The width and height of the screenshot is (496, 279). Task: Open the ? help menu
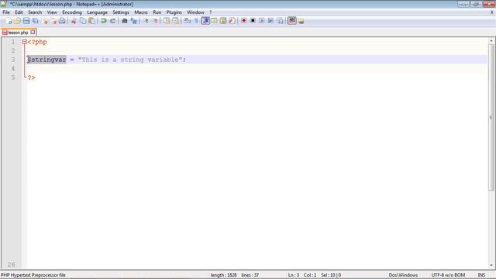pyautogui.click(x=210, y=12)
